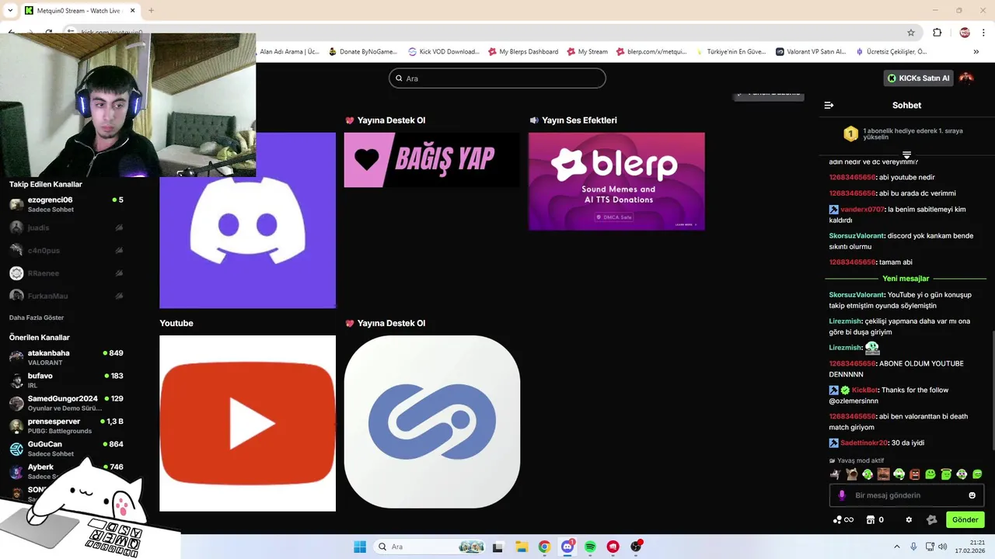Open My Stream bookmark
This screenshot has width=995, height=559.
click(x=587, y=52)
